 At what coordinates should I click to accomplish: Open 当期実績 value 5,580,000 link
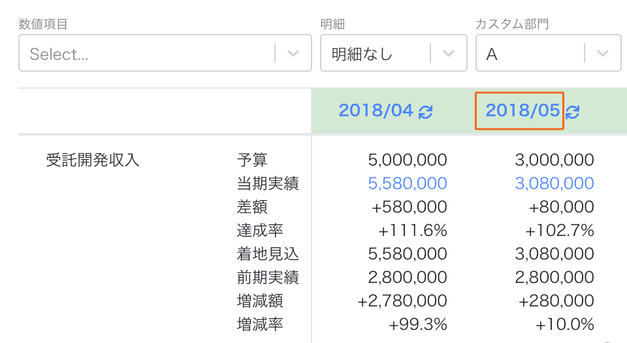point(407,183)
